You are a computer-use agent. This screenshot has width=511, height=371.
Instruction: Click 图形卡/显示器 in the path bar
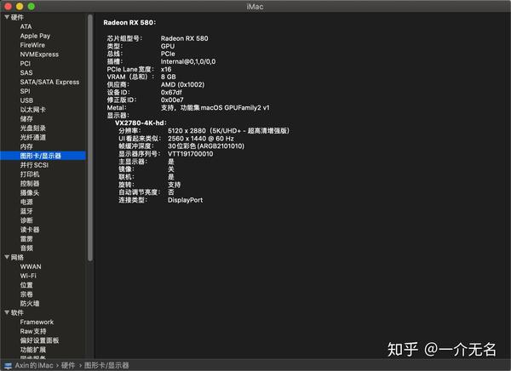(106, 365)
